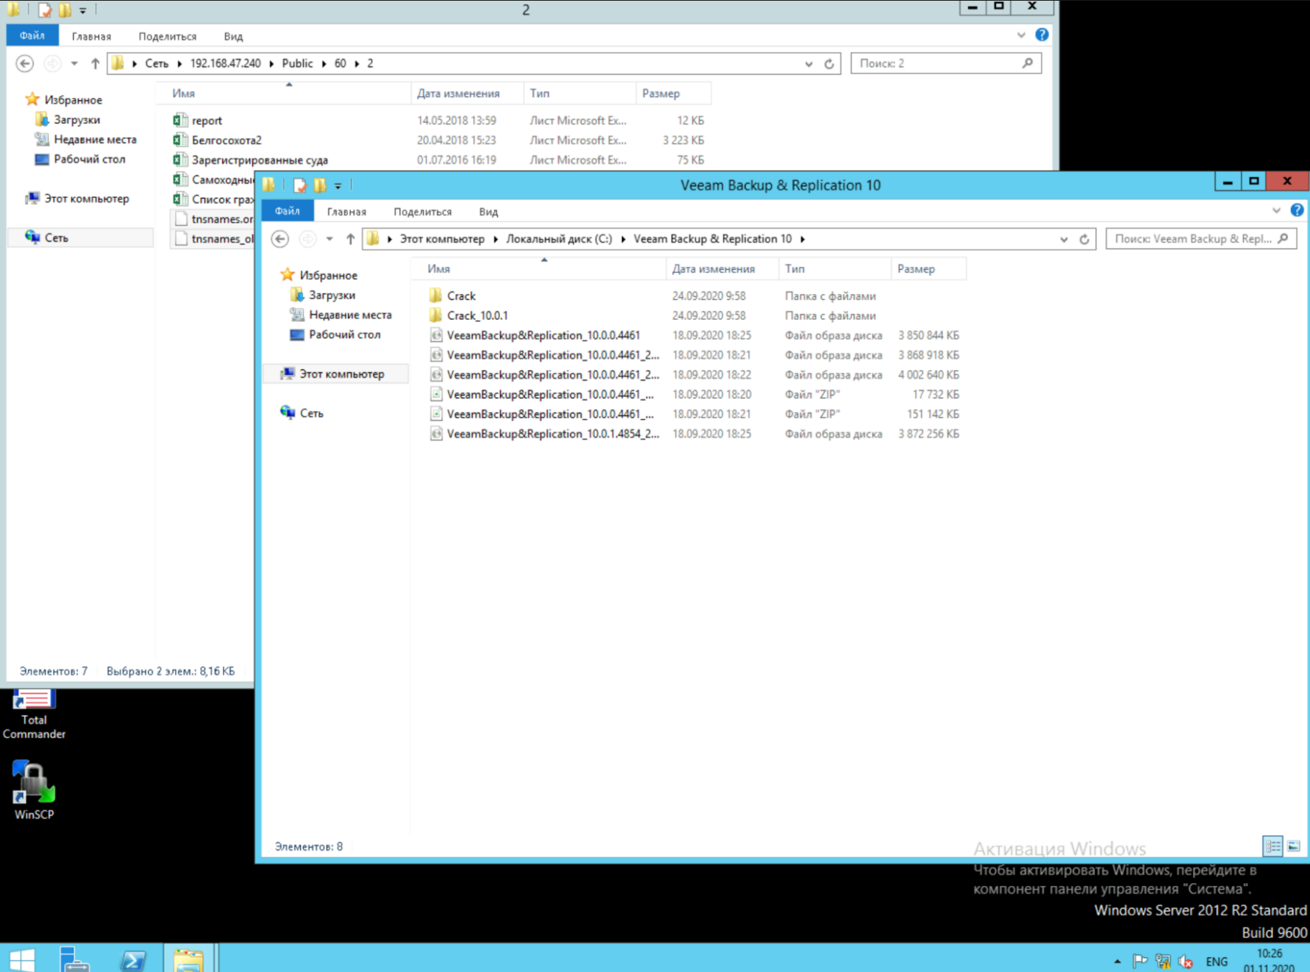Click Total Commander desktop shortcut
The height and width of the screenshot is (972, 1310).
[x=34, y=715]
